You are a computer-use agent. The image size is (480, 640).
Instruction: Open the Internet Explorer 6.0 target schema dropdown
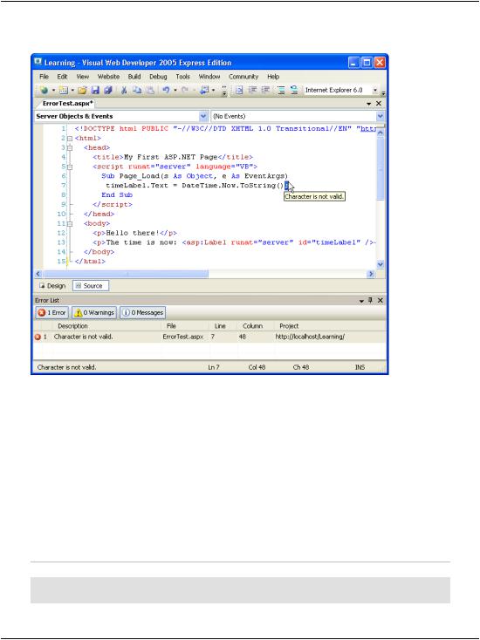[375, 90]
